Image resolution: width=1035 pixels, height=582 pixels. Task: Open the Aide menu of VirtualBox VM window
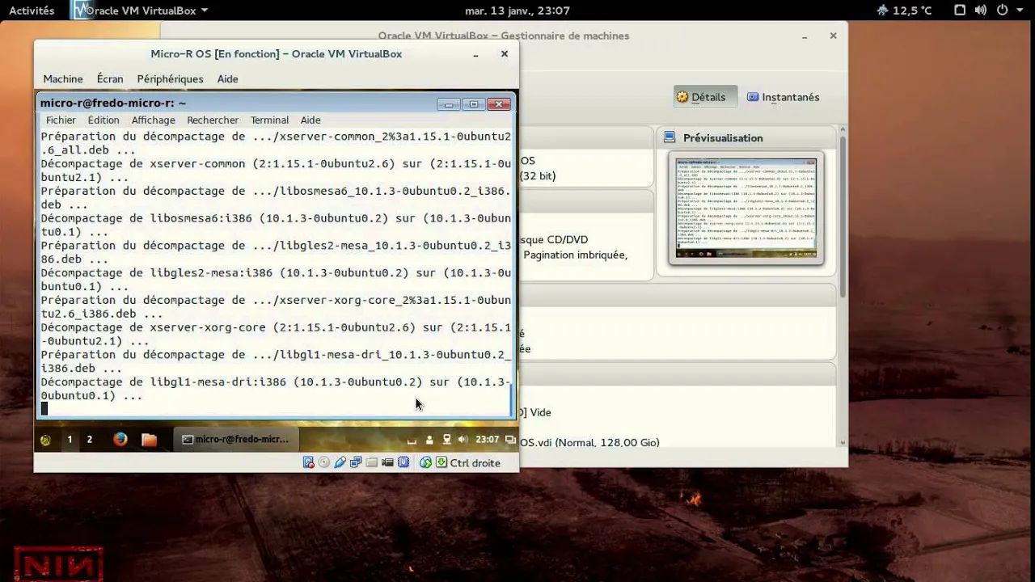coord(227,78)
